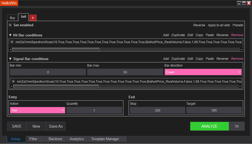Toggle the Set enabled checkbox
The image size is (252, 144).
[10, 25]
